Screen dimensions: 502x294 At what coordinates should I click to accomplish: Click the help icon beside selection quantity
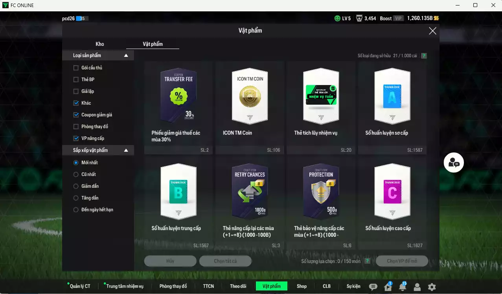point(367,261)
